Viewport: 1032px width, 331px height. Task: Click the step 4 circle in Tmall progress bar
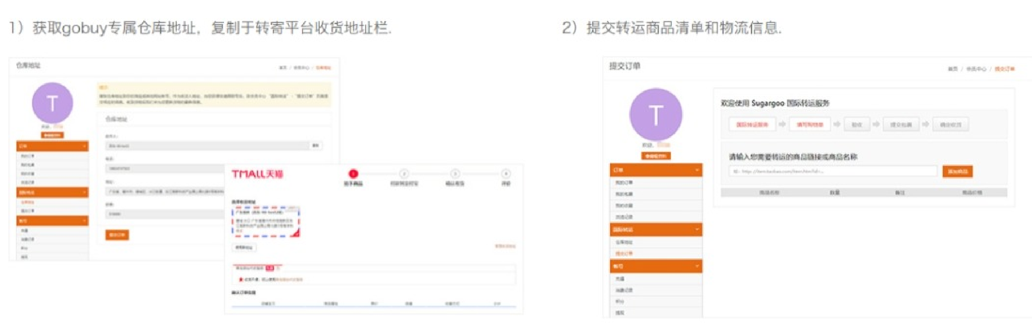[506, 174]
